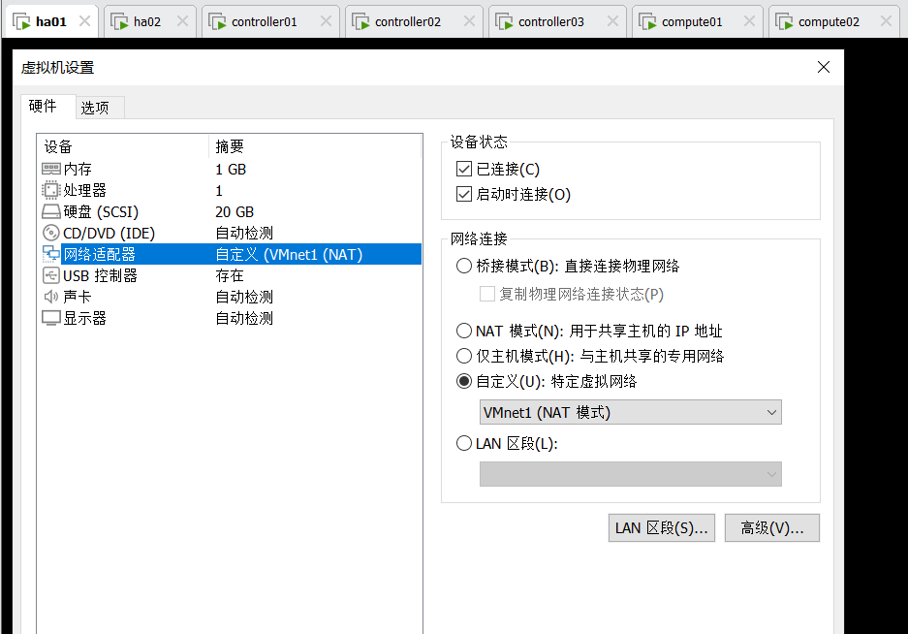Toggle the 启动时连接(O) checkbox
The height and width of the screenshot is (634, 908).
tap(463, 194)
